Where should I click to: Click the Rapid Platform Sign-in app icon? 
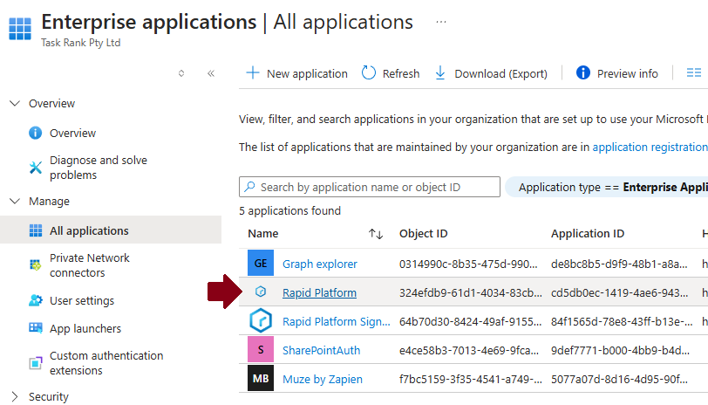pyautogui.click(x=261, y=321)
